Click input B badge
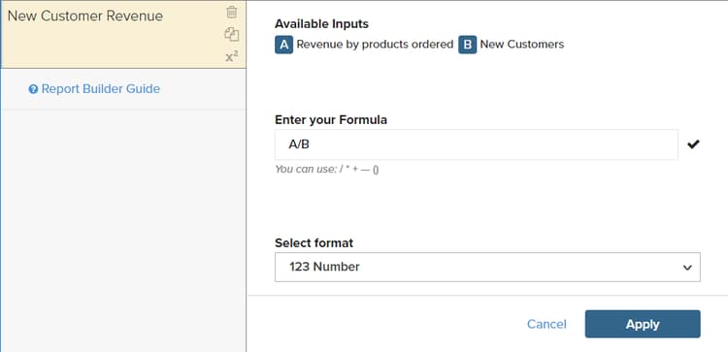 tap(468, 45)
